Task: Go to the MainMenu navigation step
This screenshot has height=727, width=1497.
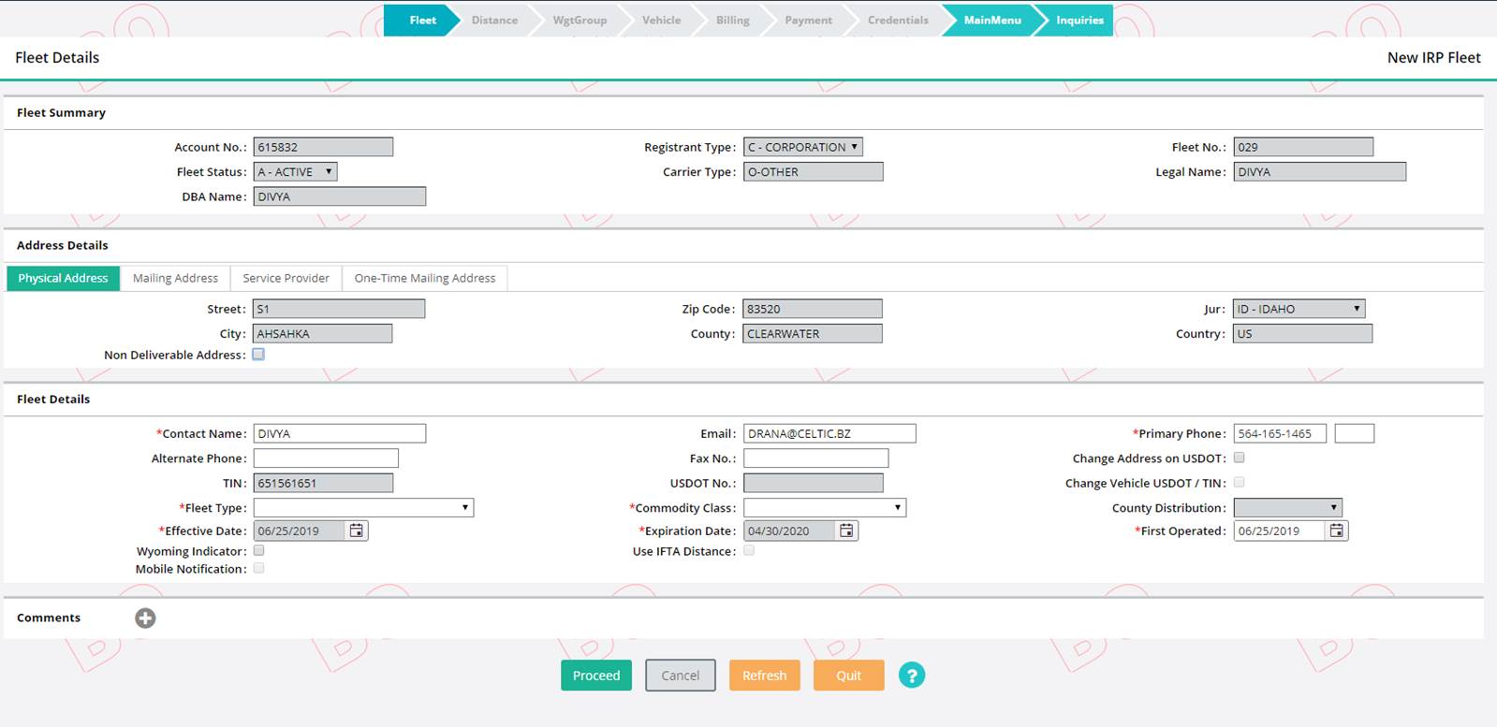Action: tap(991, 21)
